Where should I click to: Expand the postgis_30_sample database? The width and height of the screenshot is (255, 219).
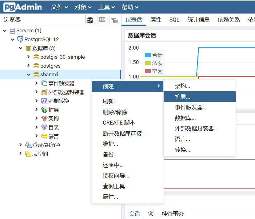(x=29, y=57)
